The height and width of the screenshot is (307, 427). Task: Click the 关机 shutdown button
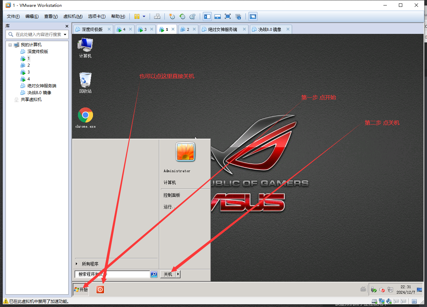coord(168,274)
